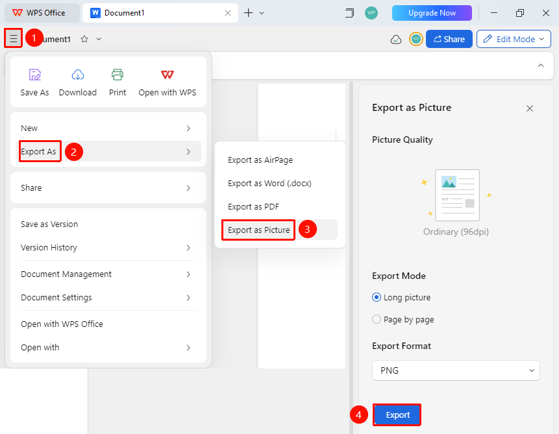Viewport: 559px width, 434px height.
Task: Open the hamburger main menu icon
Action: coord(14,38)
